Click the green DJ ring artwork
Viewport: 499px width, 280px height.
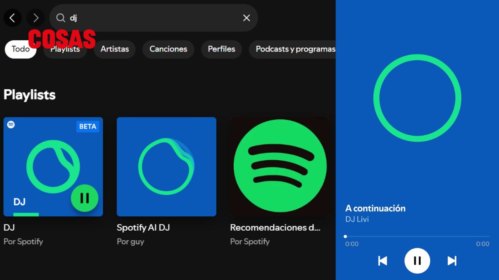pyautogui.click(x=417, y=98)
